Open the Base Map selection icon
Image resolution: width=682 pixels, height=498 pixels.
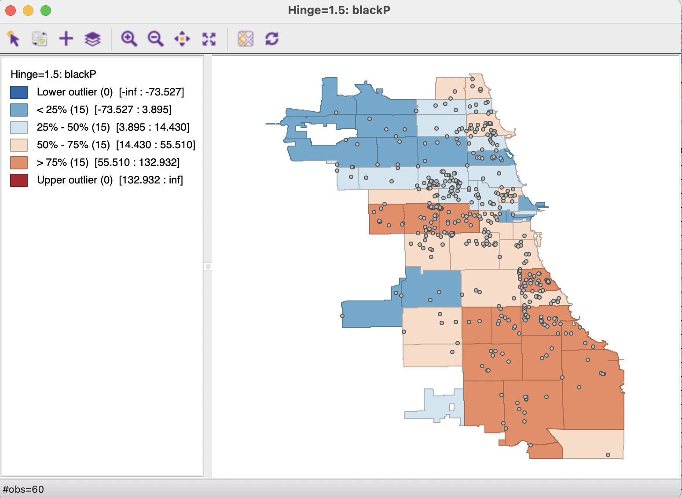(246, 39)
